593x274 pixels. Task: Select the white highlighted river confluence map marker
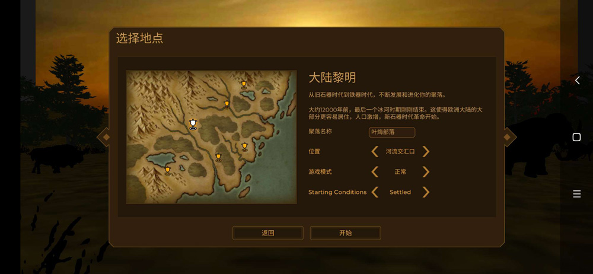tap(193, 124)
